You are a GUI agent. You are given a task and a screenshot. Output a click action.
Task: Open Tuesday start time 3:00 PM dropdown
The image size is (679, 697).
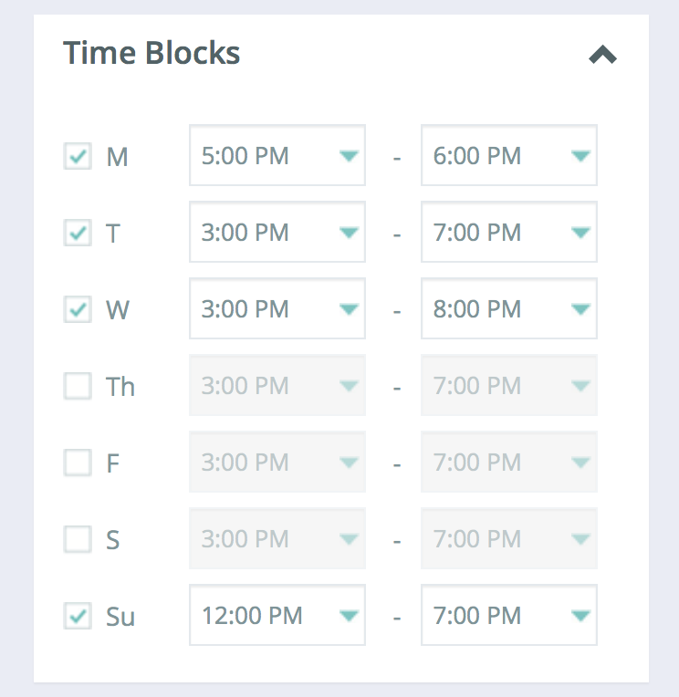[277, 233]
